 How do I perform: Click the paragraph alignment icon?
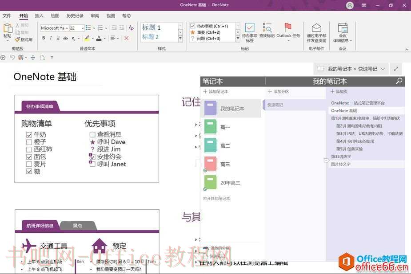point(113,38)
